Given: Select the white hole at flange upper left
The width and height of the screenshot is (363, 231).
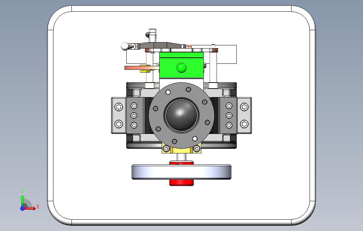Looking at the screenshot, I should pos(168,92).
